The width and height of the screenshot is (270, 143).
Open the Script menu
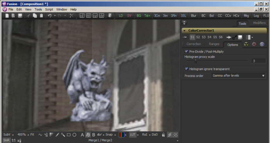49,9
